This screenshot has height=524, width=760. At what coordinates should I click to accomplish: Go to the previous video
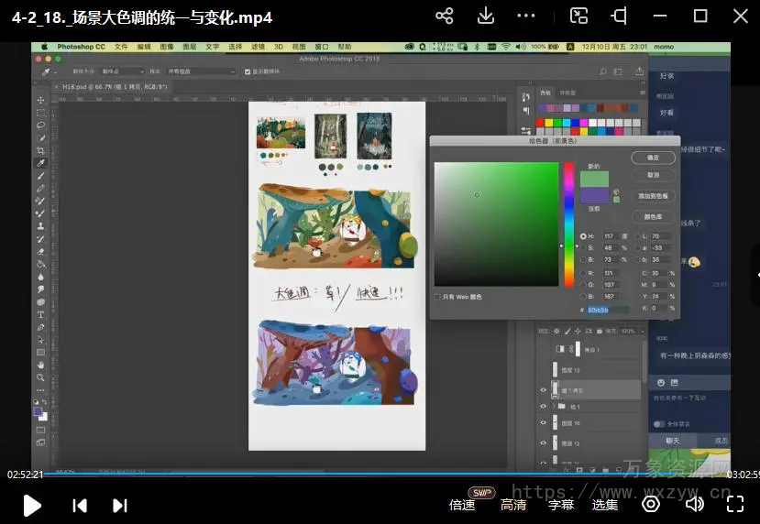point(80,505)
